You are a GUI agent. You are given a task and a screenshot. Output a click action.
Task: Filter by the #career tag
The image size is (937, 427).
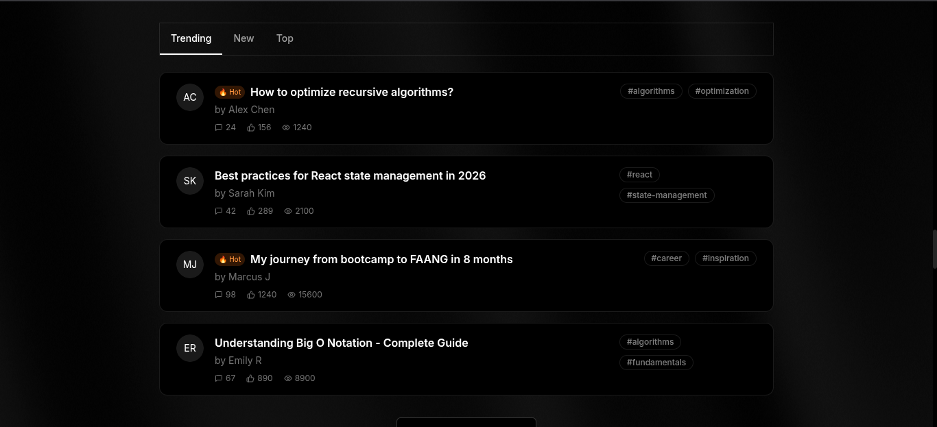tap(666, 258)
